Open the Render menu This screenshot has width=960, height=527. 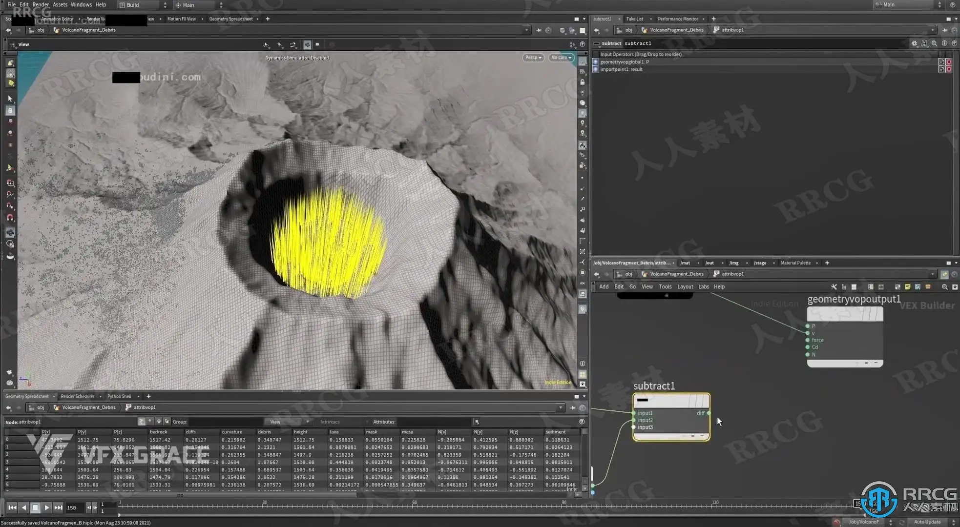(41, 4)
